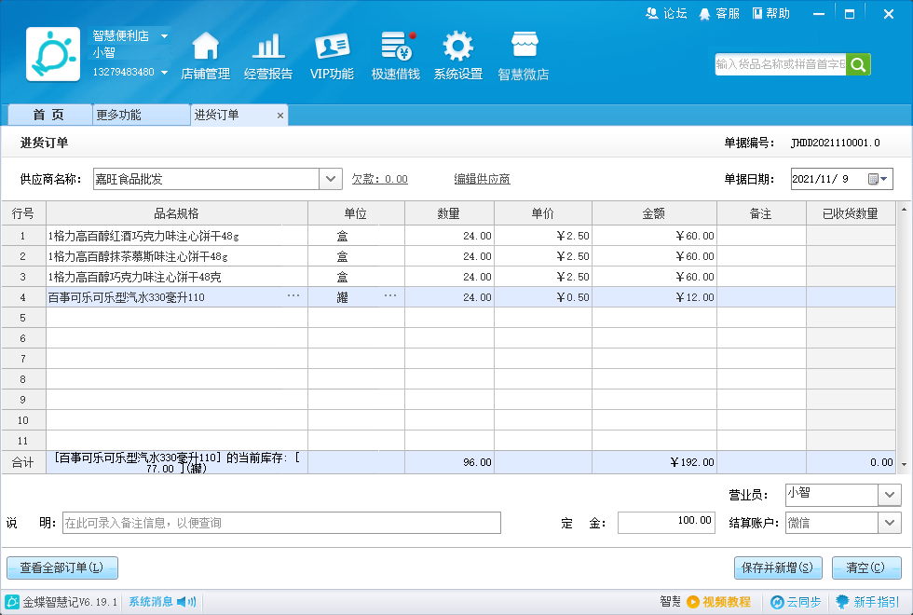Expand the 供应商名称 dropdown
Image resolution: width=913 pixels, height=615 pixels.
point(330,179)
